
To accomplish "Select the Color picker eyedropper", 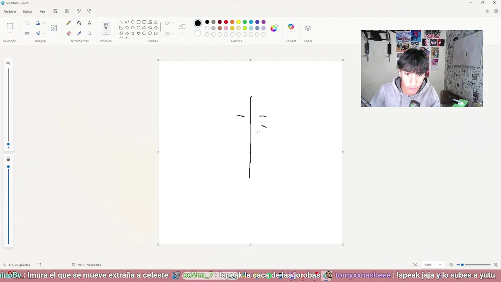I will pos(79,33).
